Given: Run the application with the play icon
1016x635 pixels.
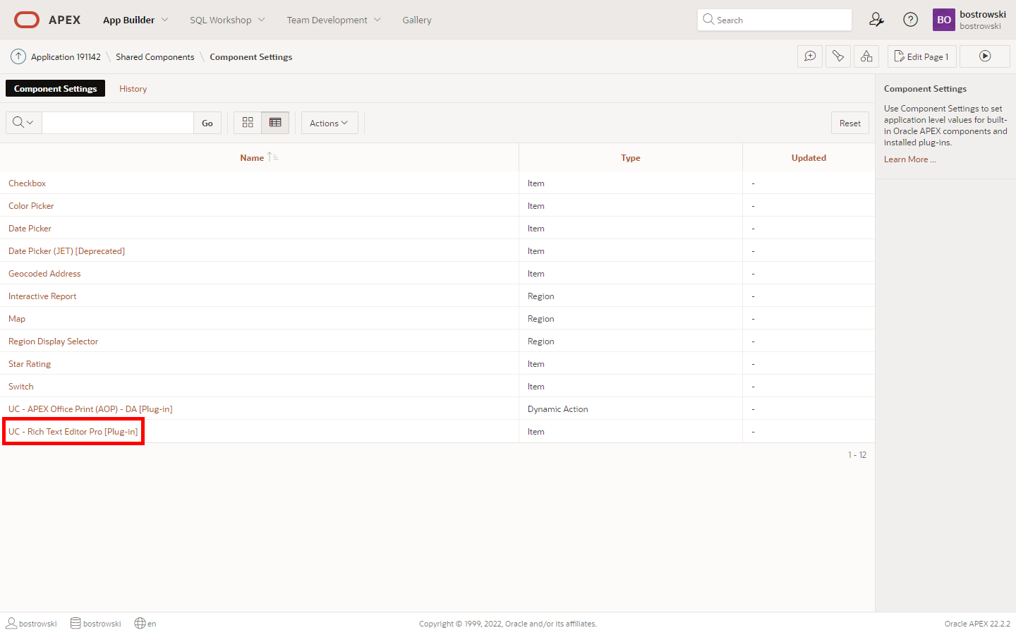Looking at the screenshot, I should click(985, 56).
